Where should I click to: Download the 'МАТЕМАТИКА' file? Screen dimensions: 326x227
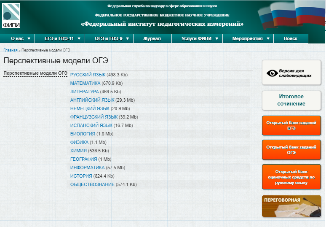(x=85, y=83)
